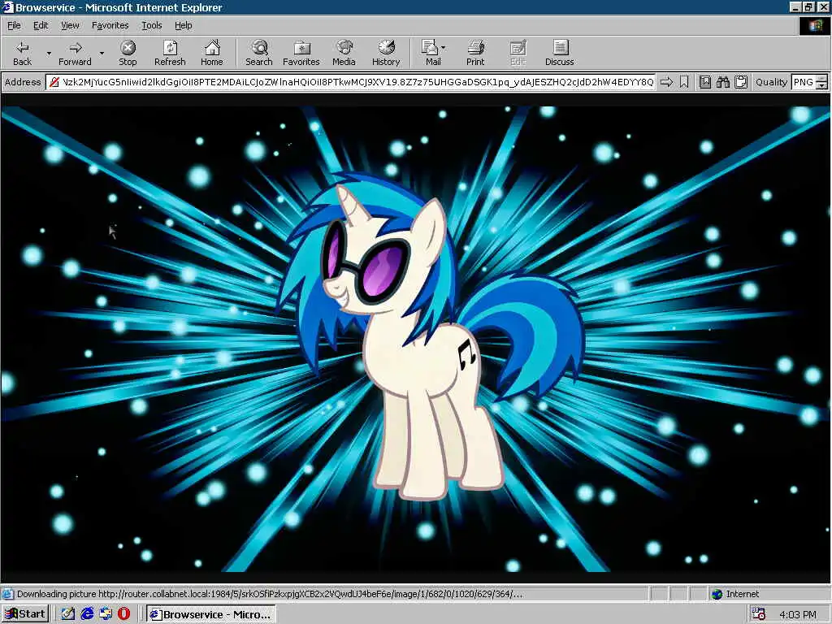Show the History pane
The width and height of the screenshot is (832, 624).
pyautogui.click(x=386, y=53)
